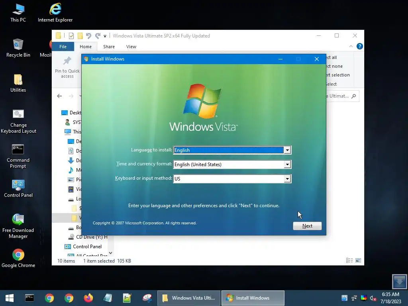The image size is (408, 306).
Task: Open Language to install dropdown
Action: (x=287, y=150)
